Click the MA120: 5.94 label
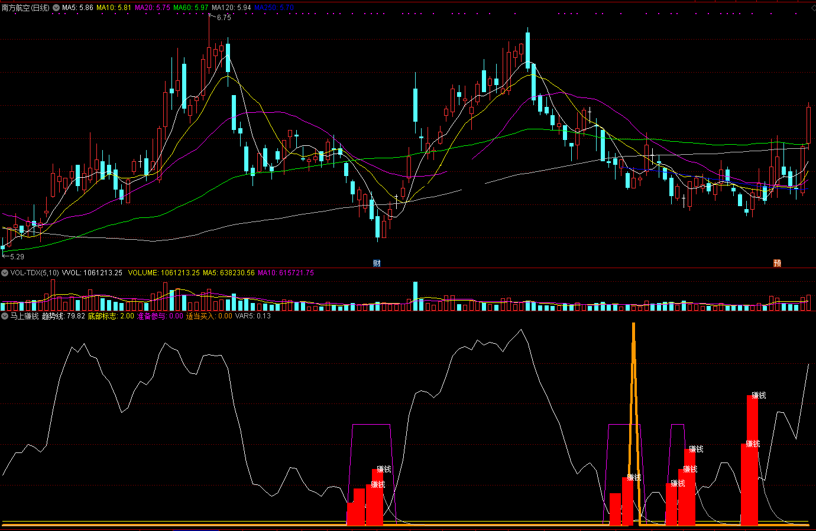 (231, 8)
